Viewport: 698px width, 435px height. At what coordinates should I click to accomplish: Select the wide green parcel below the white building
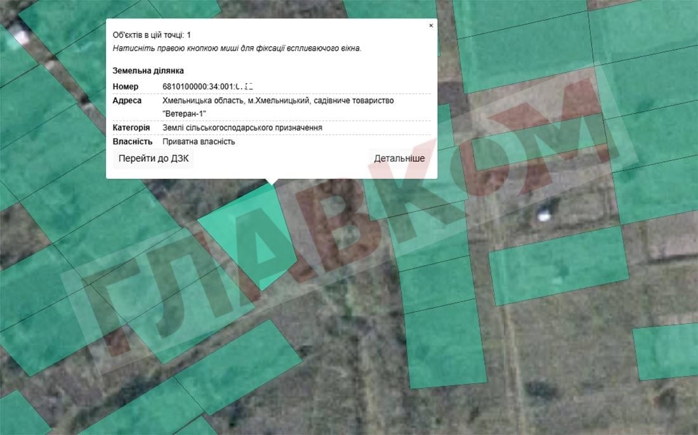pyautogui.click(x=558, y=265)
